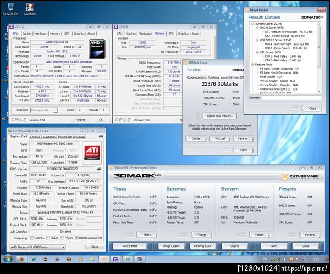Open Graphics tab in left CPU-Z window

click(x=79, y=33)
